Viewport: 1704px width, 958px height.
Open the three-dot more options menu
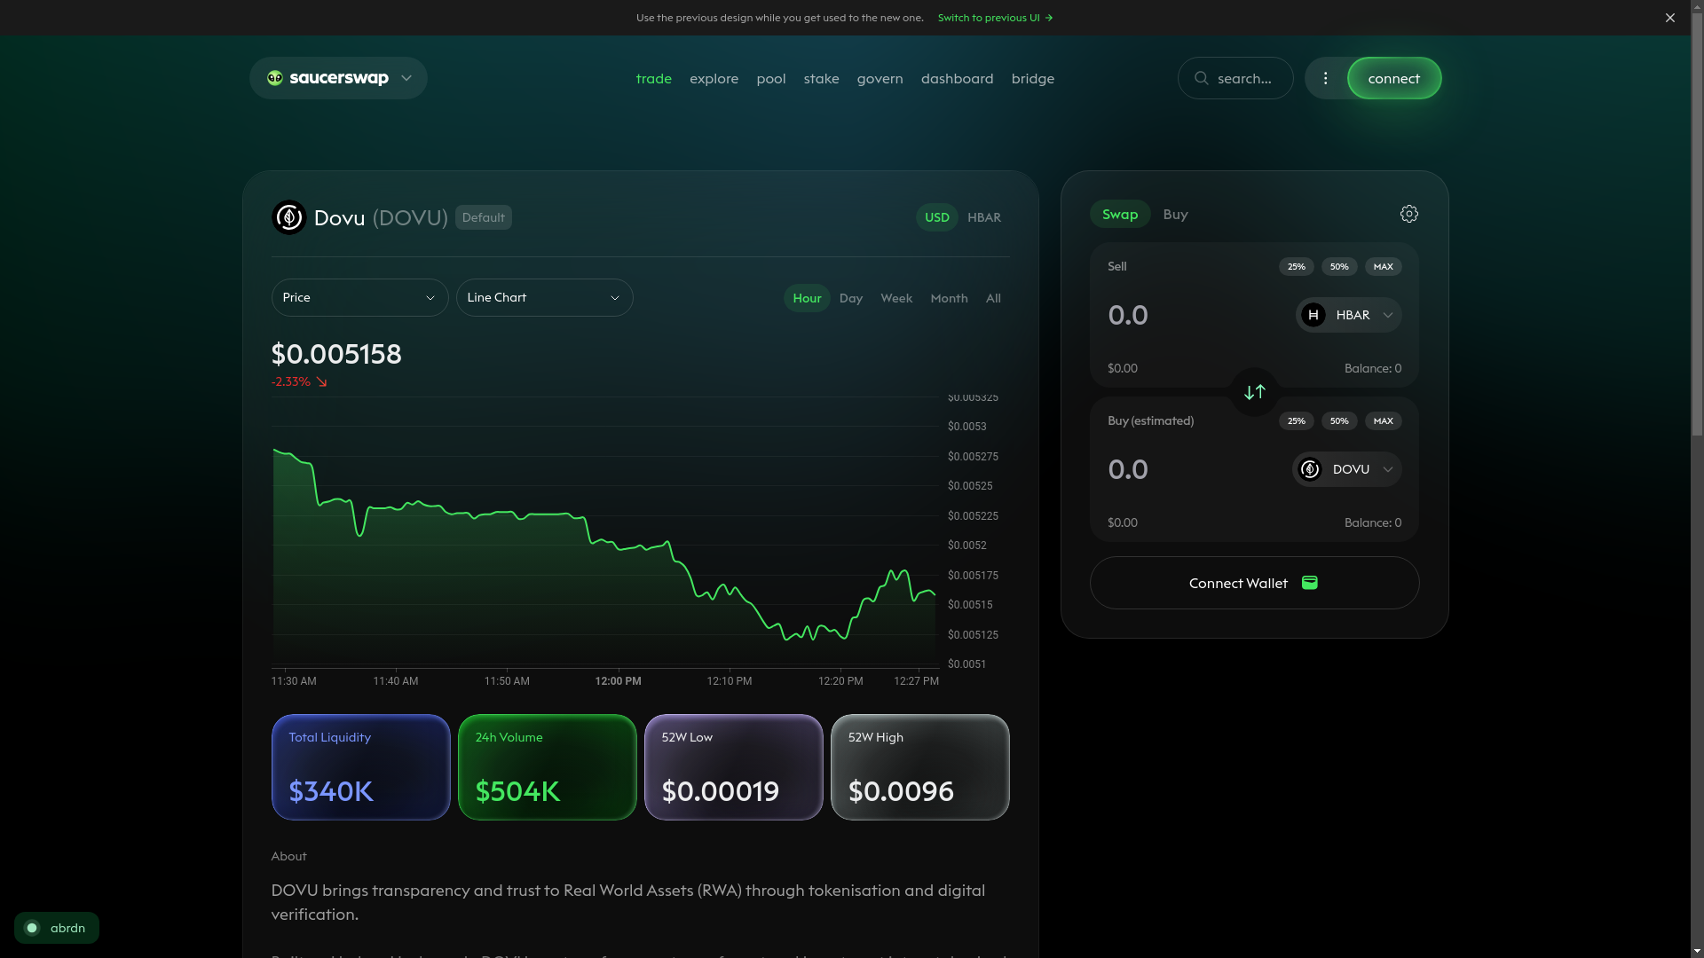coord(1325,78)
